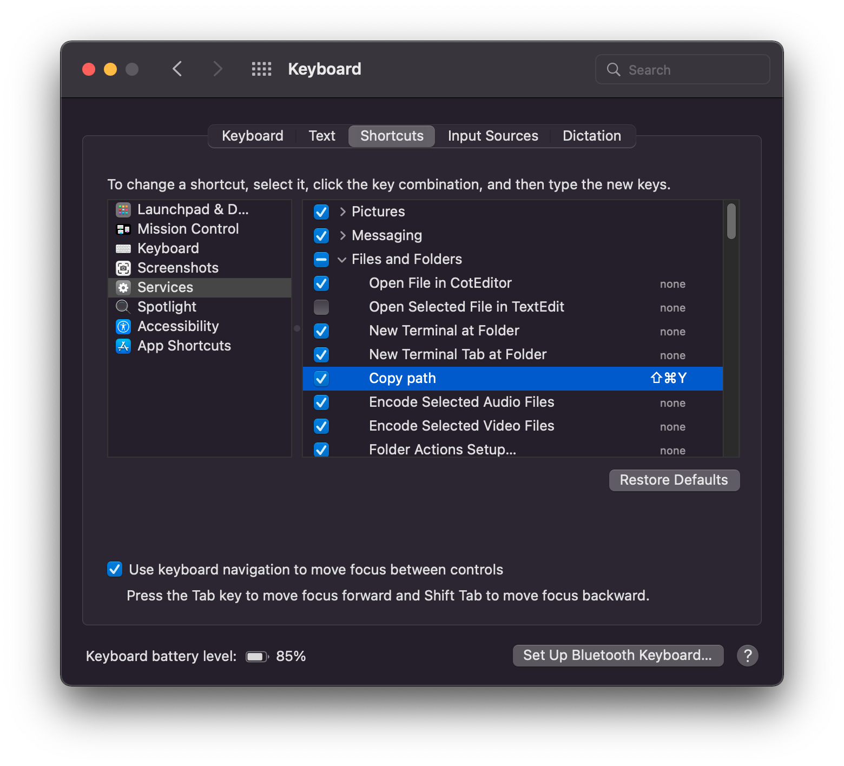This screenshot has width=844, height=766.
Task: Open the Input Sources tab
Action: click(x=493, y=136)
